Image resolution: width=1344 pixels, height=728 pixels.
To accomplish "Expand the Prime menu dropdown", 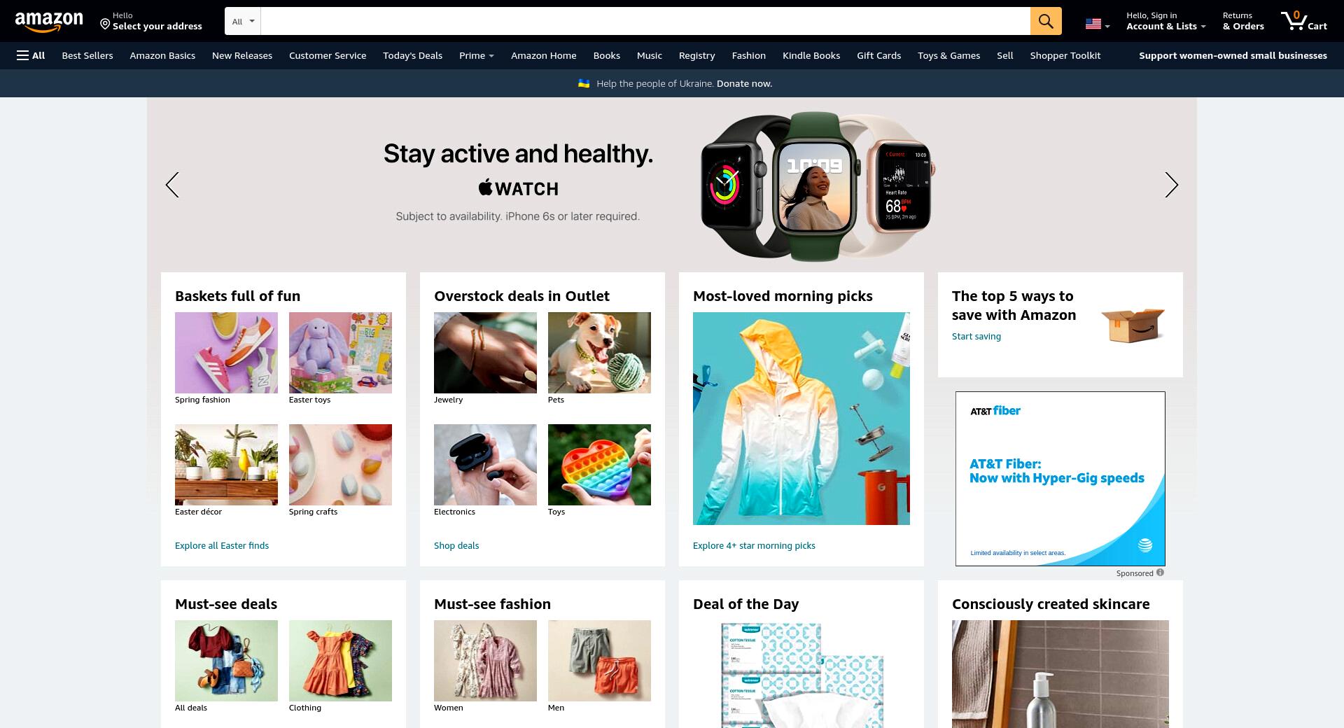I will coord(477,55).
